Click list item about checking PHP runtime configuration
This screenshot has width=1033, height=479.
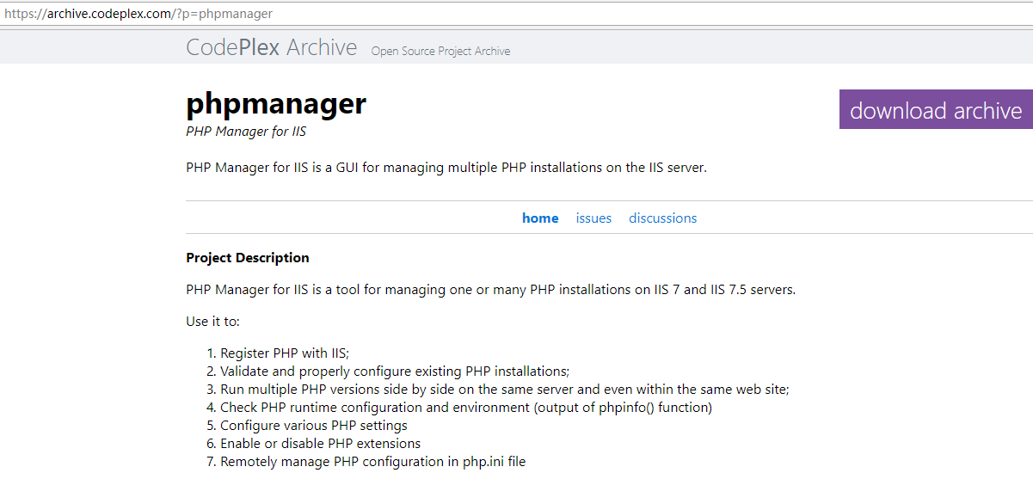(466, 408)
